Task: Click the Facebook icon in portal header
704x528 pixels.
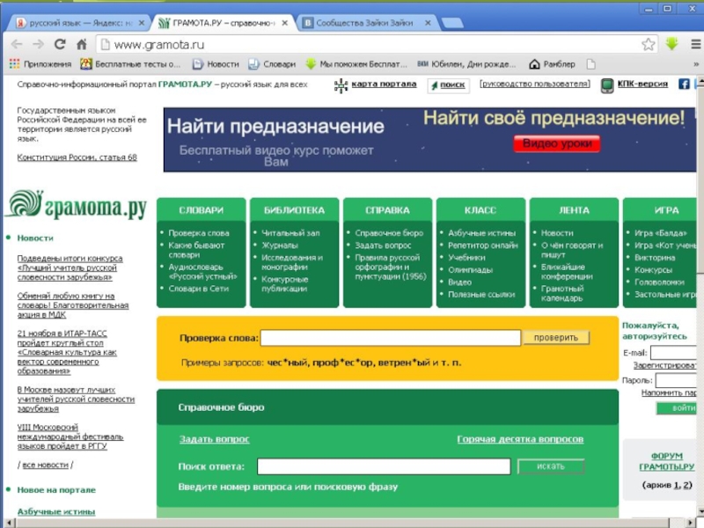Action: (x=684, y=84)
